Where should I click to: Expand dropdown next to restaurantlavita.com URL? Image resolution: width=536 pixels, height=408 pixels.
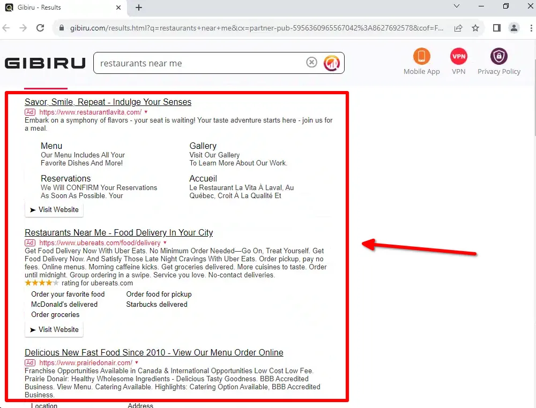click(146, 112)
